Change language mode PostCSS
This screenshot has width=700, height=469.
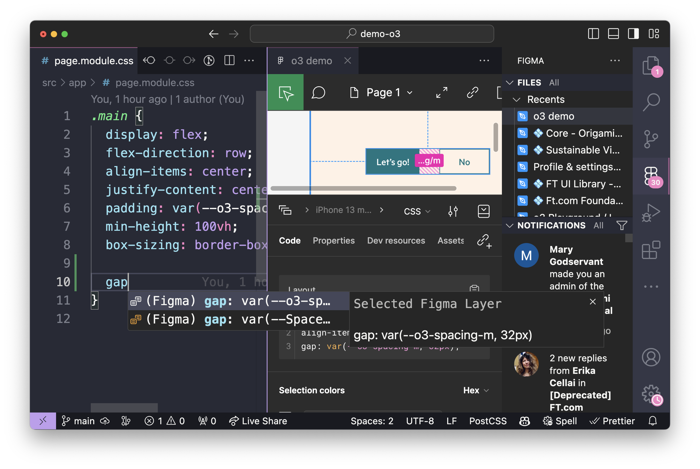[487, 421]
